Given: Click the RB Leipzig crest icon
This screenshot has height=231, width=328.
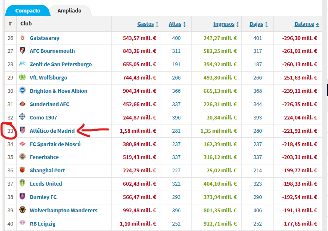Looking at the screenshot, I should 22,223.
